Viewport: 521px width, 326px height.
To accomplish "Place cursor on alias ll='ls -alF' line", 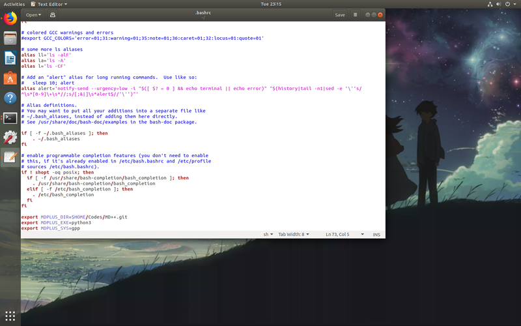I will click(x=46, y=55).
